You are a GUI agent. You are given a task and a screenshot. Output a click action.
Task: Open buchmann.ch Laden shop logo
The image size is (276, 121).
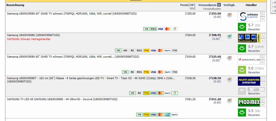(x=249, y=38)
